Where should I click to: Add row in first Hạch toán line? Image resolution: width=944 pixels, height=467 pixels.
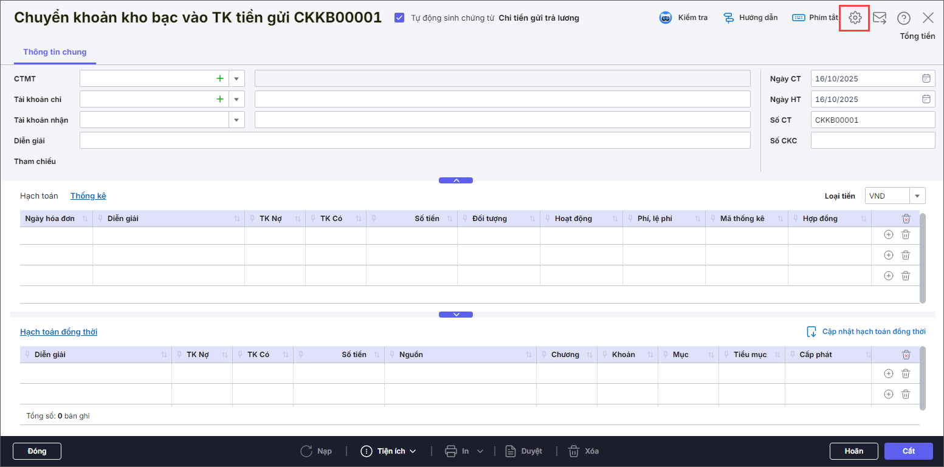888,235
